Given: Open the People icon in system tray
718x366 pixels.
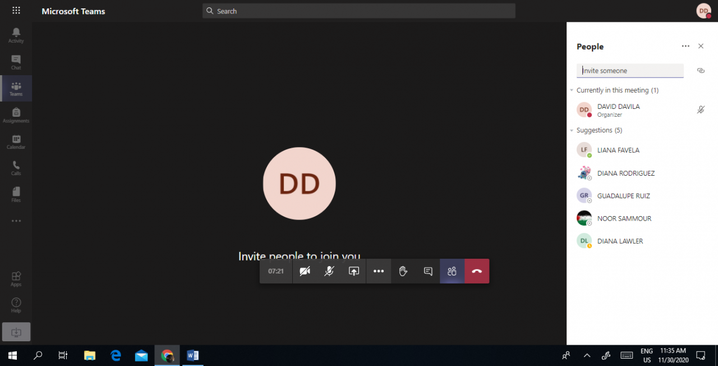Looking at the screenshot, I should point(566,355).
